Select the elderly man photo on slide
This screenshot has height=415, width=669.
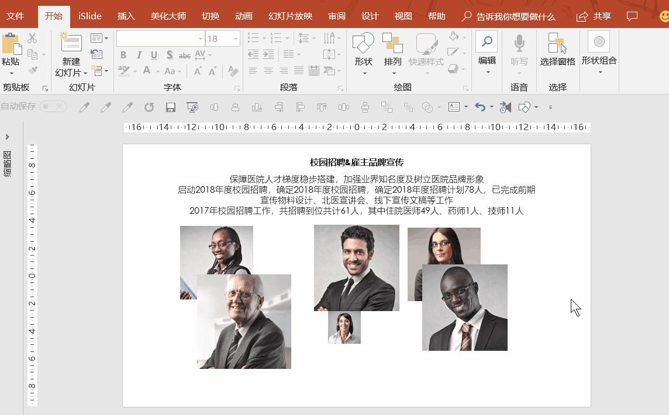tap(244, 322)
